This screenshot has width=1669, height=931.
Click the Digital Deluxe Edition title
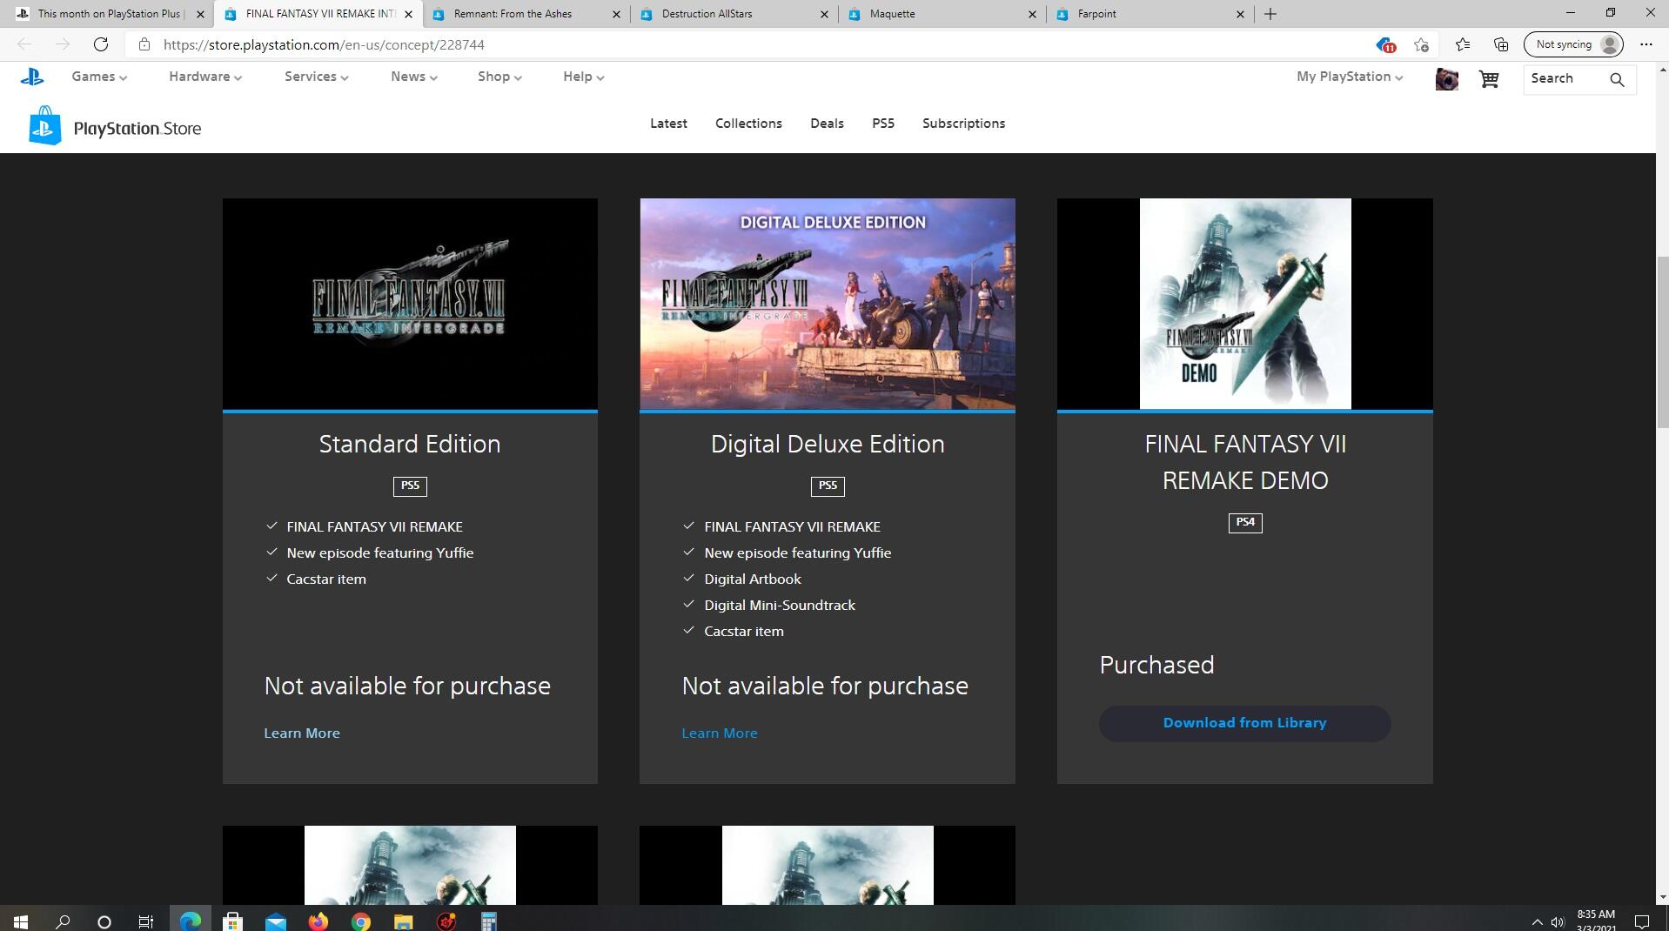[x=828, y=445]
